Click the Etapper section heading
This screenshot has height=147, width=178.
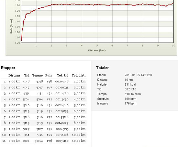coord(8,68)
